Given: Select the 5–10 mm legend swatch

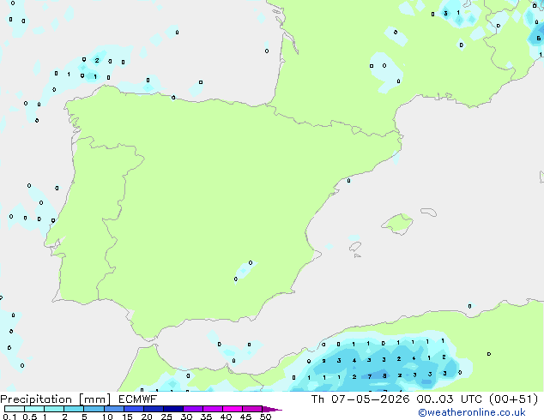Looking at the screenshot, I should click(x=94, y=409).
